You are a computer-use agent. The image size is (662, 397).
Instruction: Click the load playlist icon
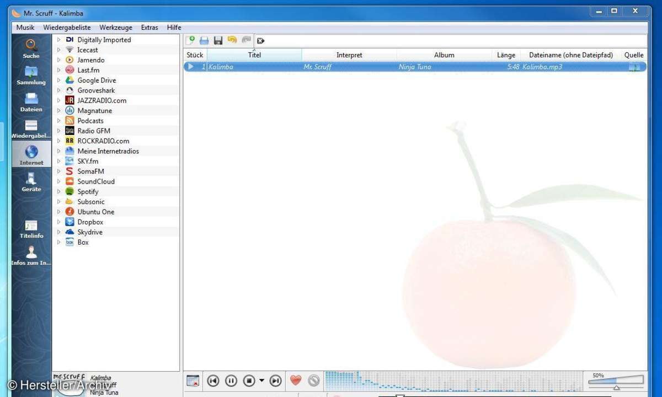pos(204,40)
